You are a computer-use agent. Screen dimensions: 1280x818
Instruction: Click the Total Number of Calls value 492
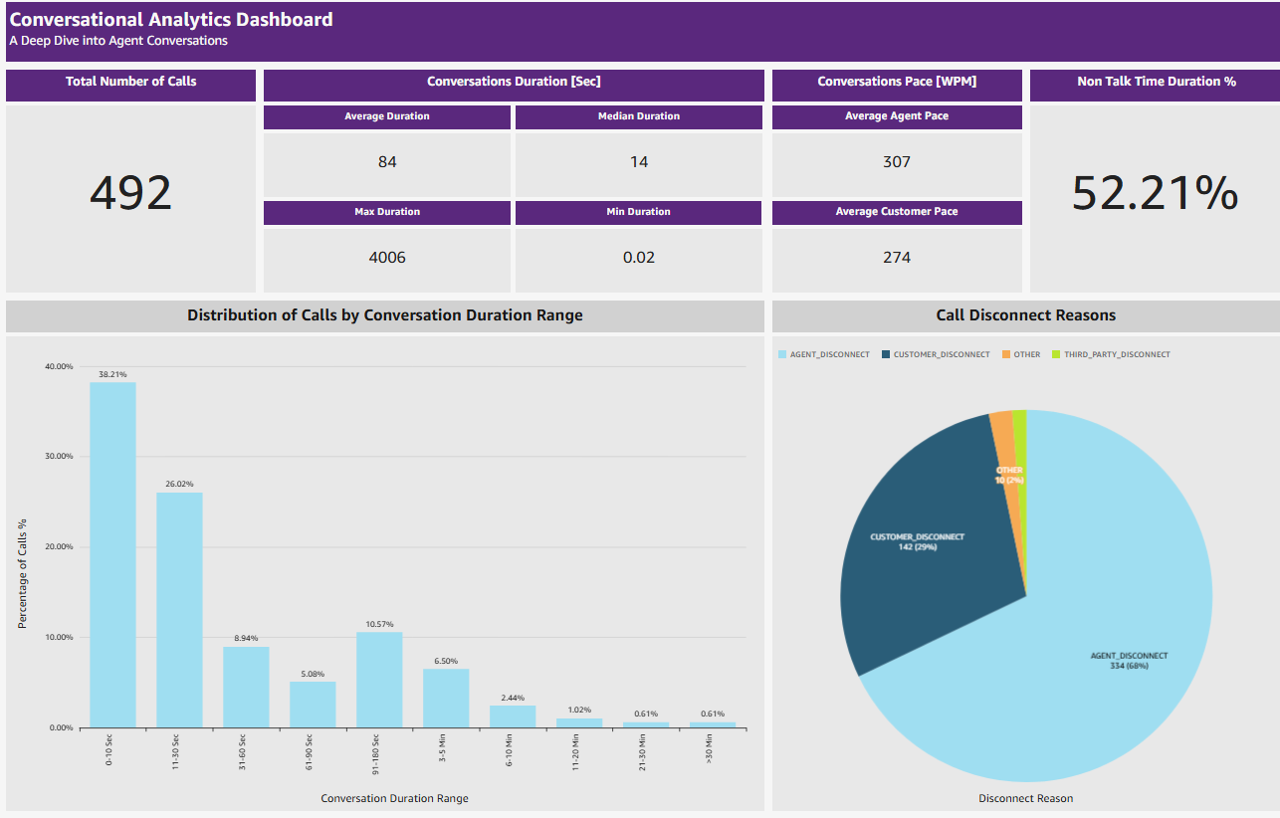click(131, 193)
